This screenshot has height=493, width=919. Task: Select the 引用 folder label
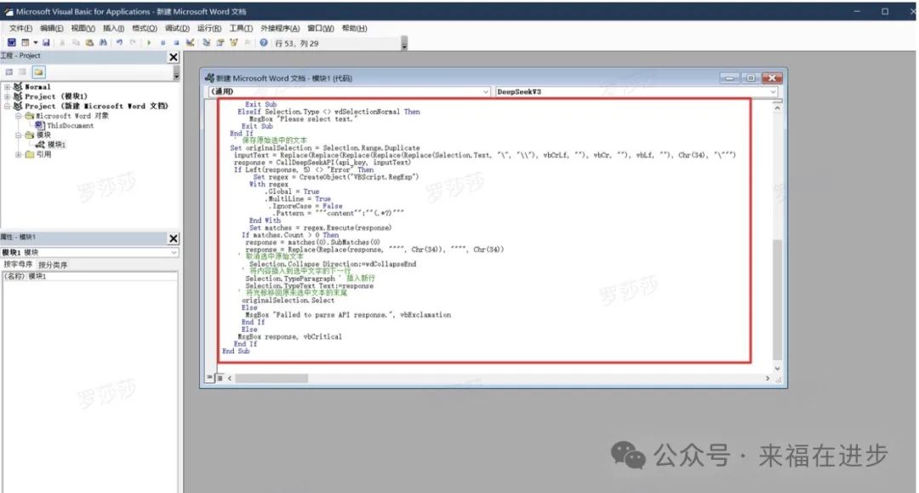pyautogui.click(x=43, y=155)
